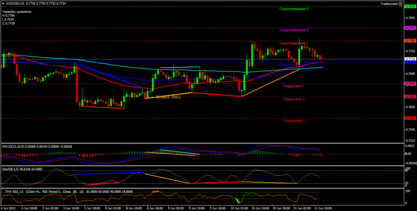Image resolution: width=417 pixels, height=211 pixels.
Task: Click the DOUBLE BULL pattern label
Action: tap(168, 97)
